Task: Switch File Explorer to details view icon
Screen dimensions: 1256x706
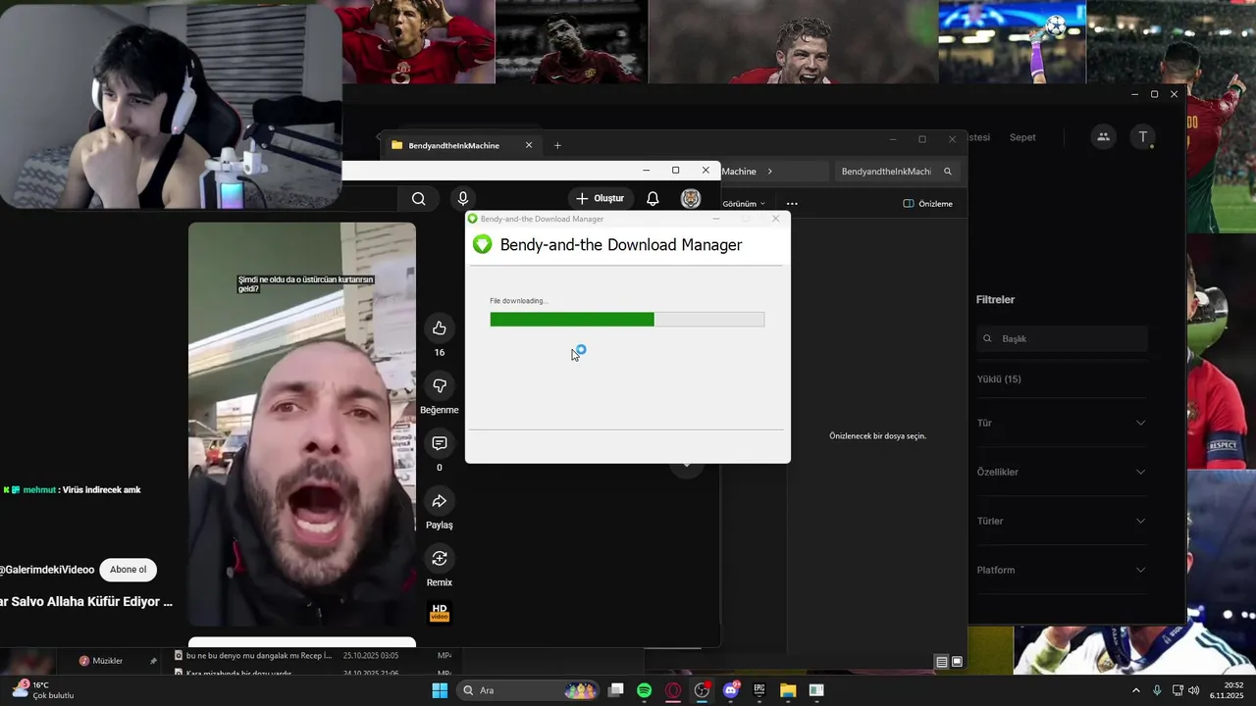Action: point(942,662)
